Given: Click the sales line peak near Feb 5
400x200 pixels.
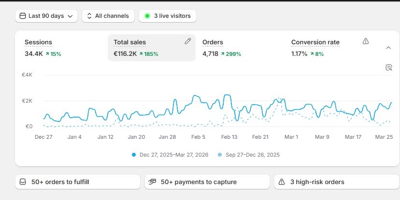Looking at the screenshot, I should click(196, 96).
